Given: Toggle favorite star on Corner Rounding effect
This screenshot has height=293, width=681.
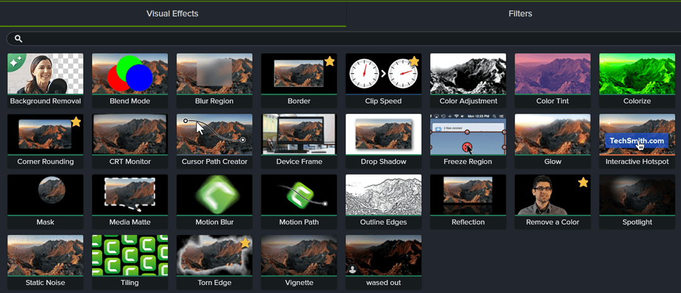Looking at the screenshot, I should click(76, 122).
